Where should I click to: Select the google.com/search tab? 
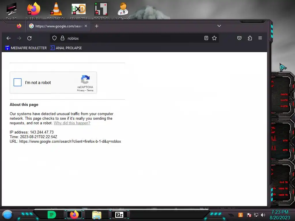pos(58,26)
